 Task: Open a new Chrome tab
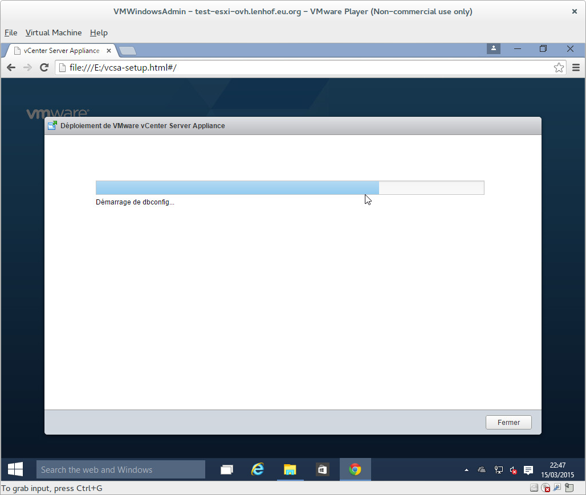click(x=128, y=51)
